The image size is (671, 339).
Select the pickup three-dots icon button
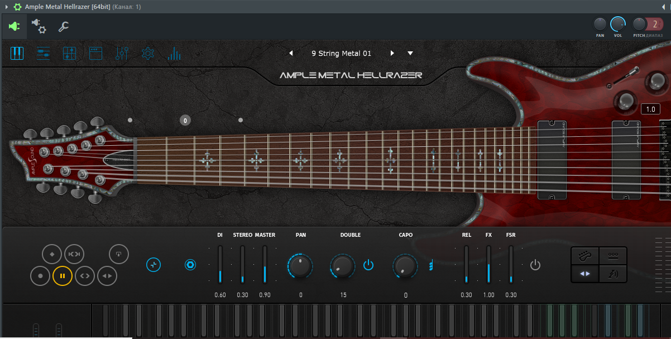(613, 256)
